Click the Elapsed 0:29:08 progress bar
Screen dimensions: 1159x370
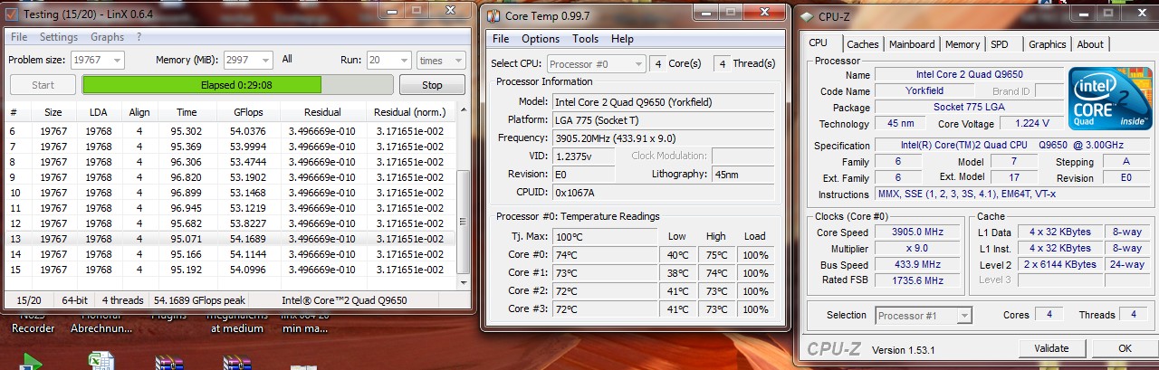click(237, 85)
